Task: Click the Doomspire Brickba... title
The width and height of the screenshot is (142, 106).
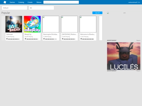Action: click(x=51, y=34)
